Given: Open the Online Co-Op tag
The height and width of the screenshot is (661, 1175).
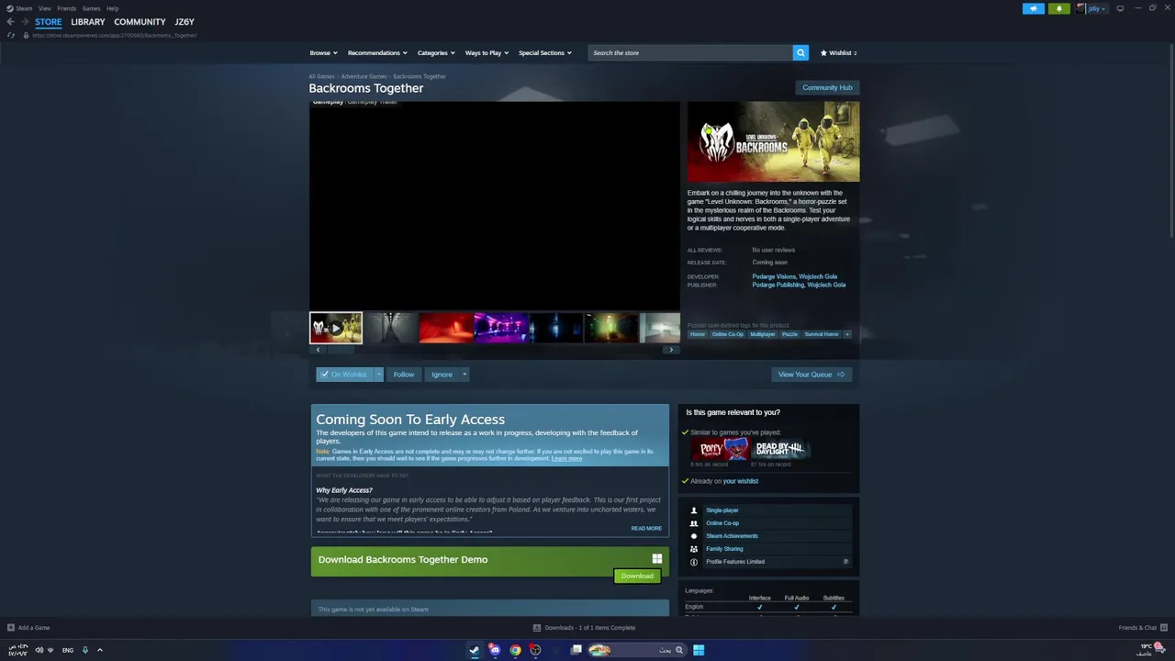Looking at the screenshot, I should (x=728, y=334).
